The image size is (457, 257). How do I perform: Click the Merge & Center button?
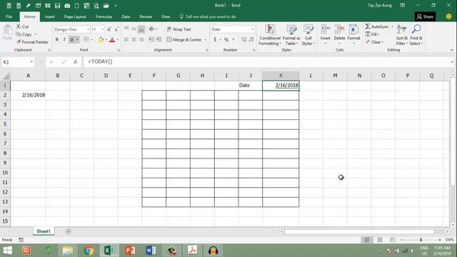pyautogui.click(x=184, y=40)
